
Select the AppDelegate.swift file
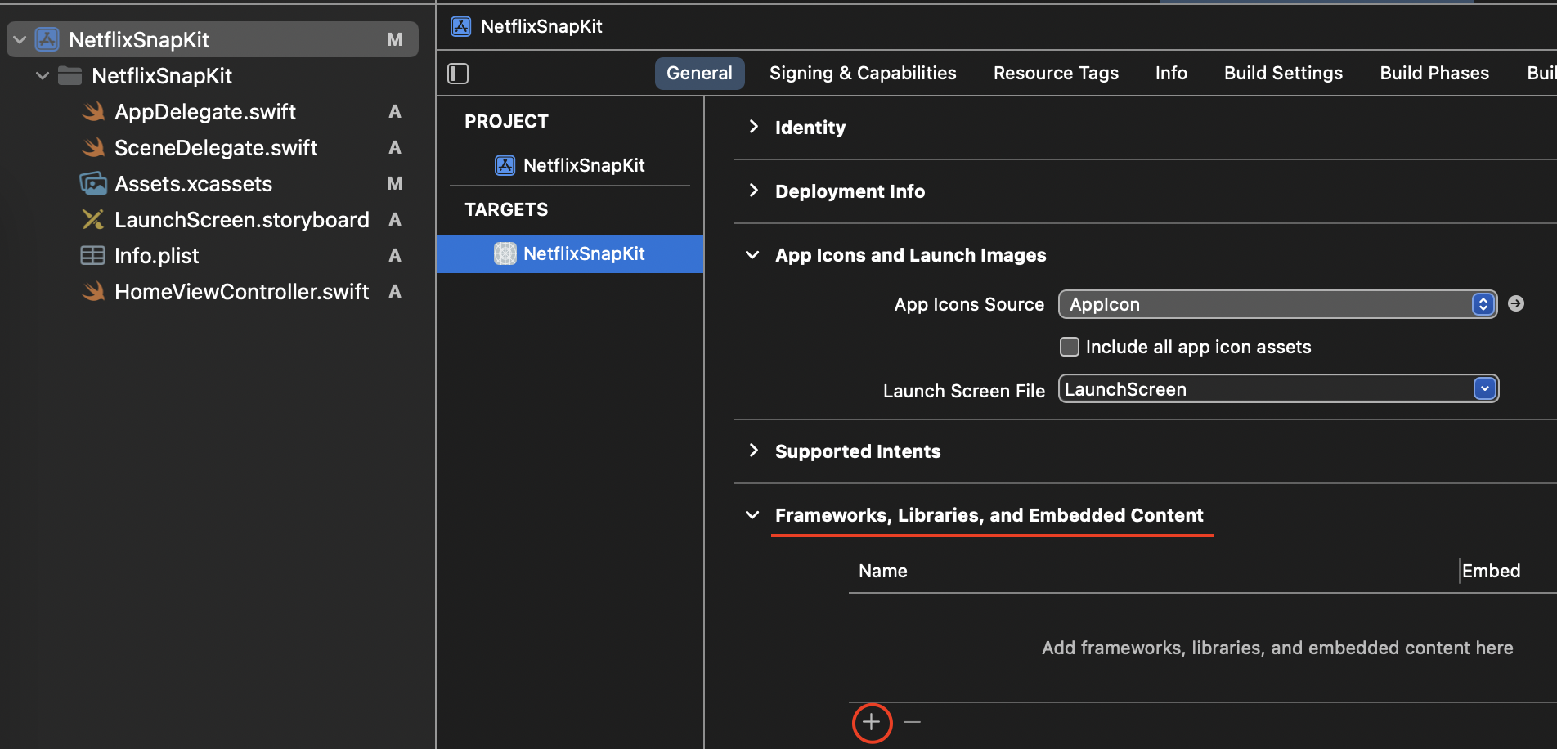pos(204,112)
